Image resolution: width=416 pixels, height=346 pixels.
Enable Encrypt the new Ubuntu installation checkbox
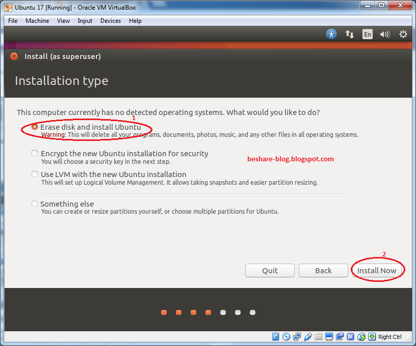[35, 153]
